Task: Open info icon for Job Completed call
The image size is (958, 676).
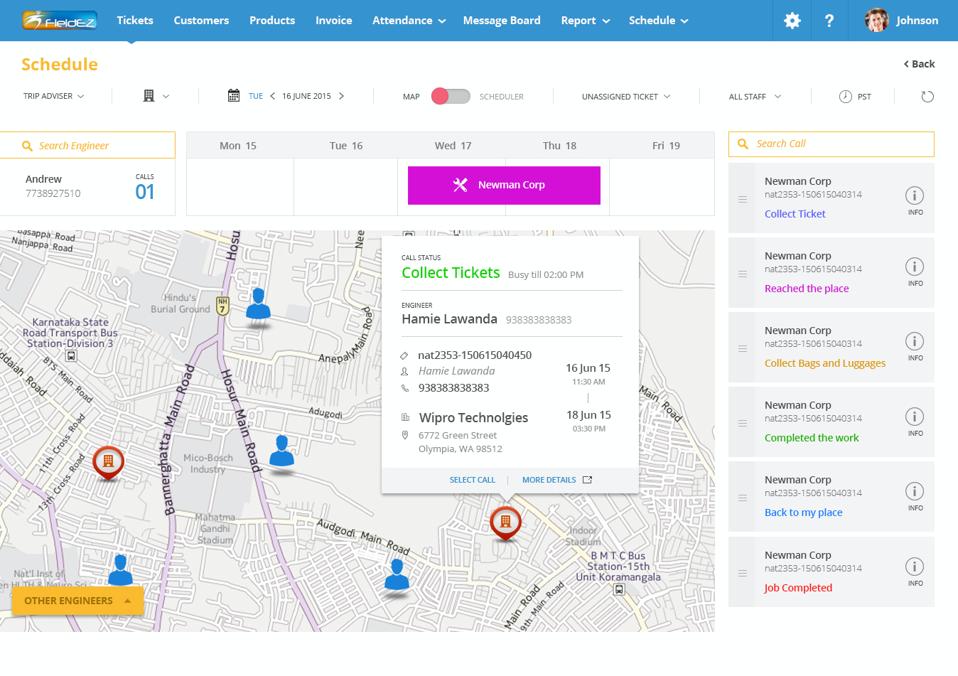Action: pyautogui.click(x=915, y=567)
